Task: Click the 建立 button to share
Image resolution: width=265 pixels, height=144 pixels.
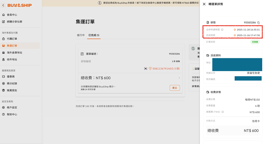Action: coord(175,88)
